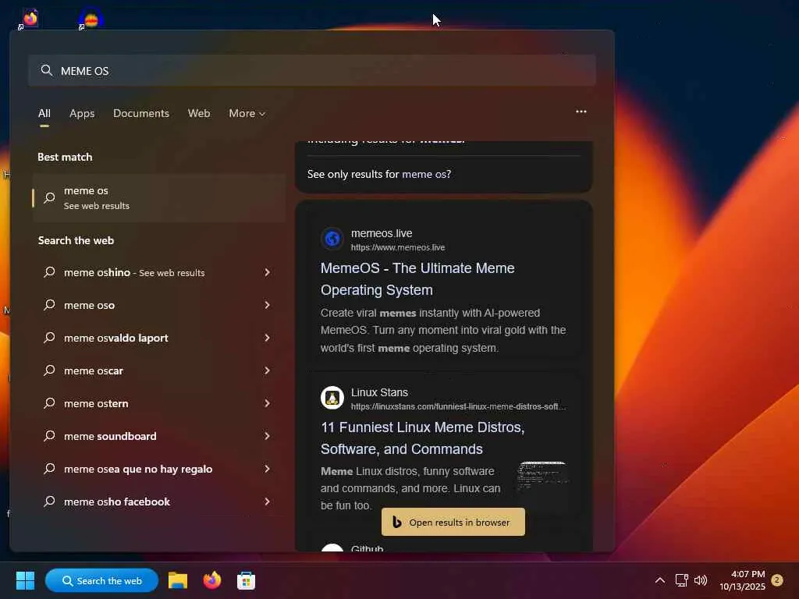Viewport: 799px width, 599px height.
Task: Click the Linux Stans penguin icon
Action: point(332,398)
